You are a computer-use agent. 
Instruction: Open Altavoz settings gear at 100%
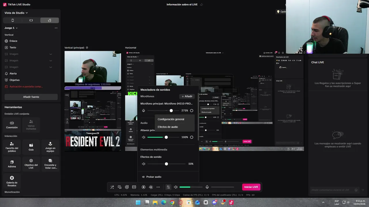[x=192, y=137]
